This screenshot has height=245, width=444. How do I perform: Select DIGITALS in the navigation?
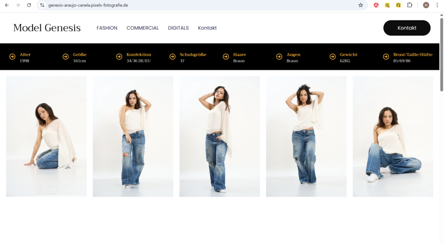pos(178,28)
